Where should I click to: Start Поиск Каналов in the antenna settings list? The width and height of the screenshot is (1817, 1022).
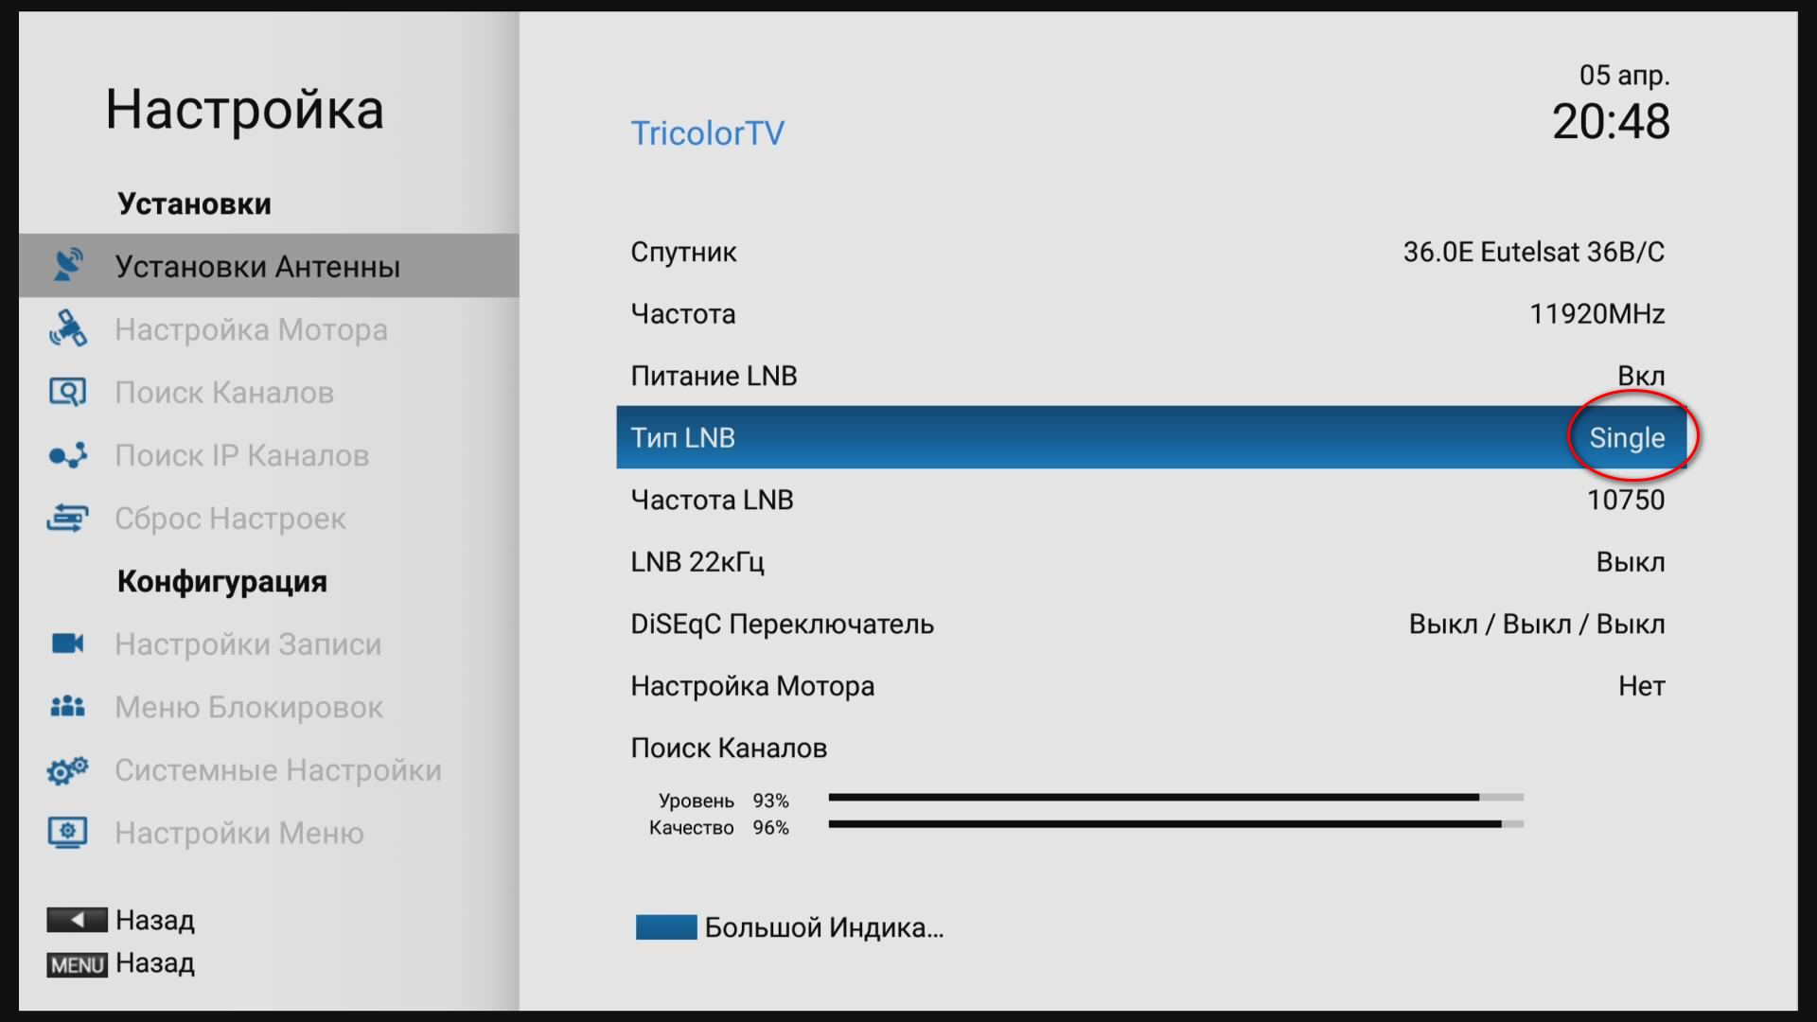729,749
